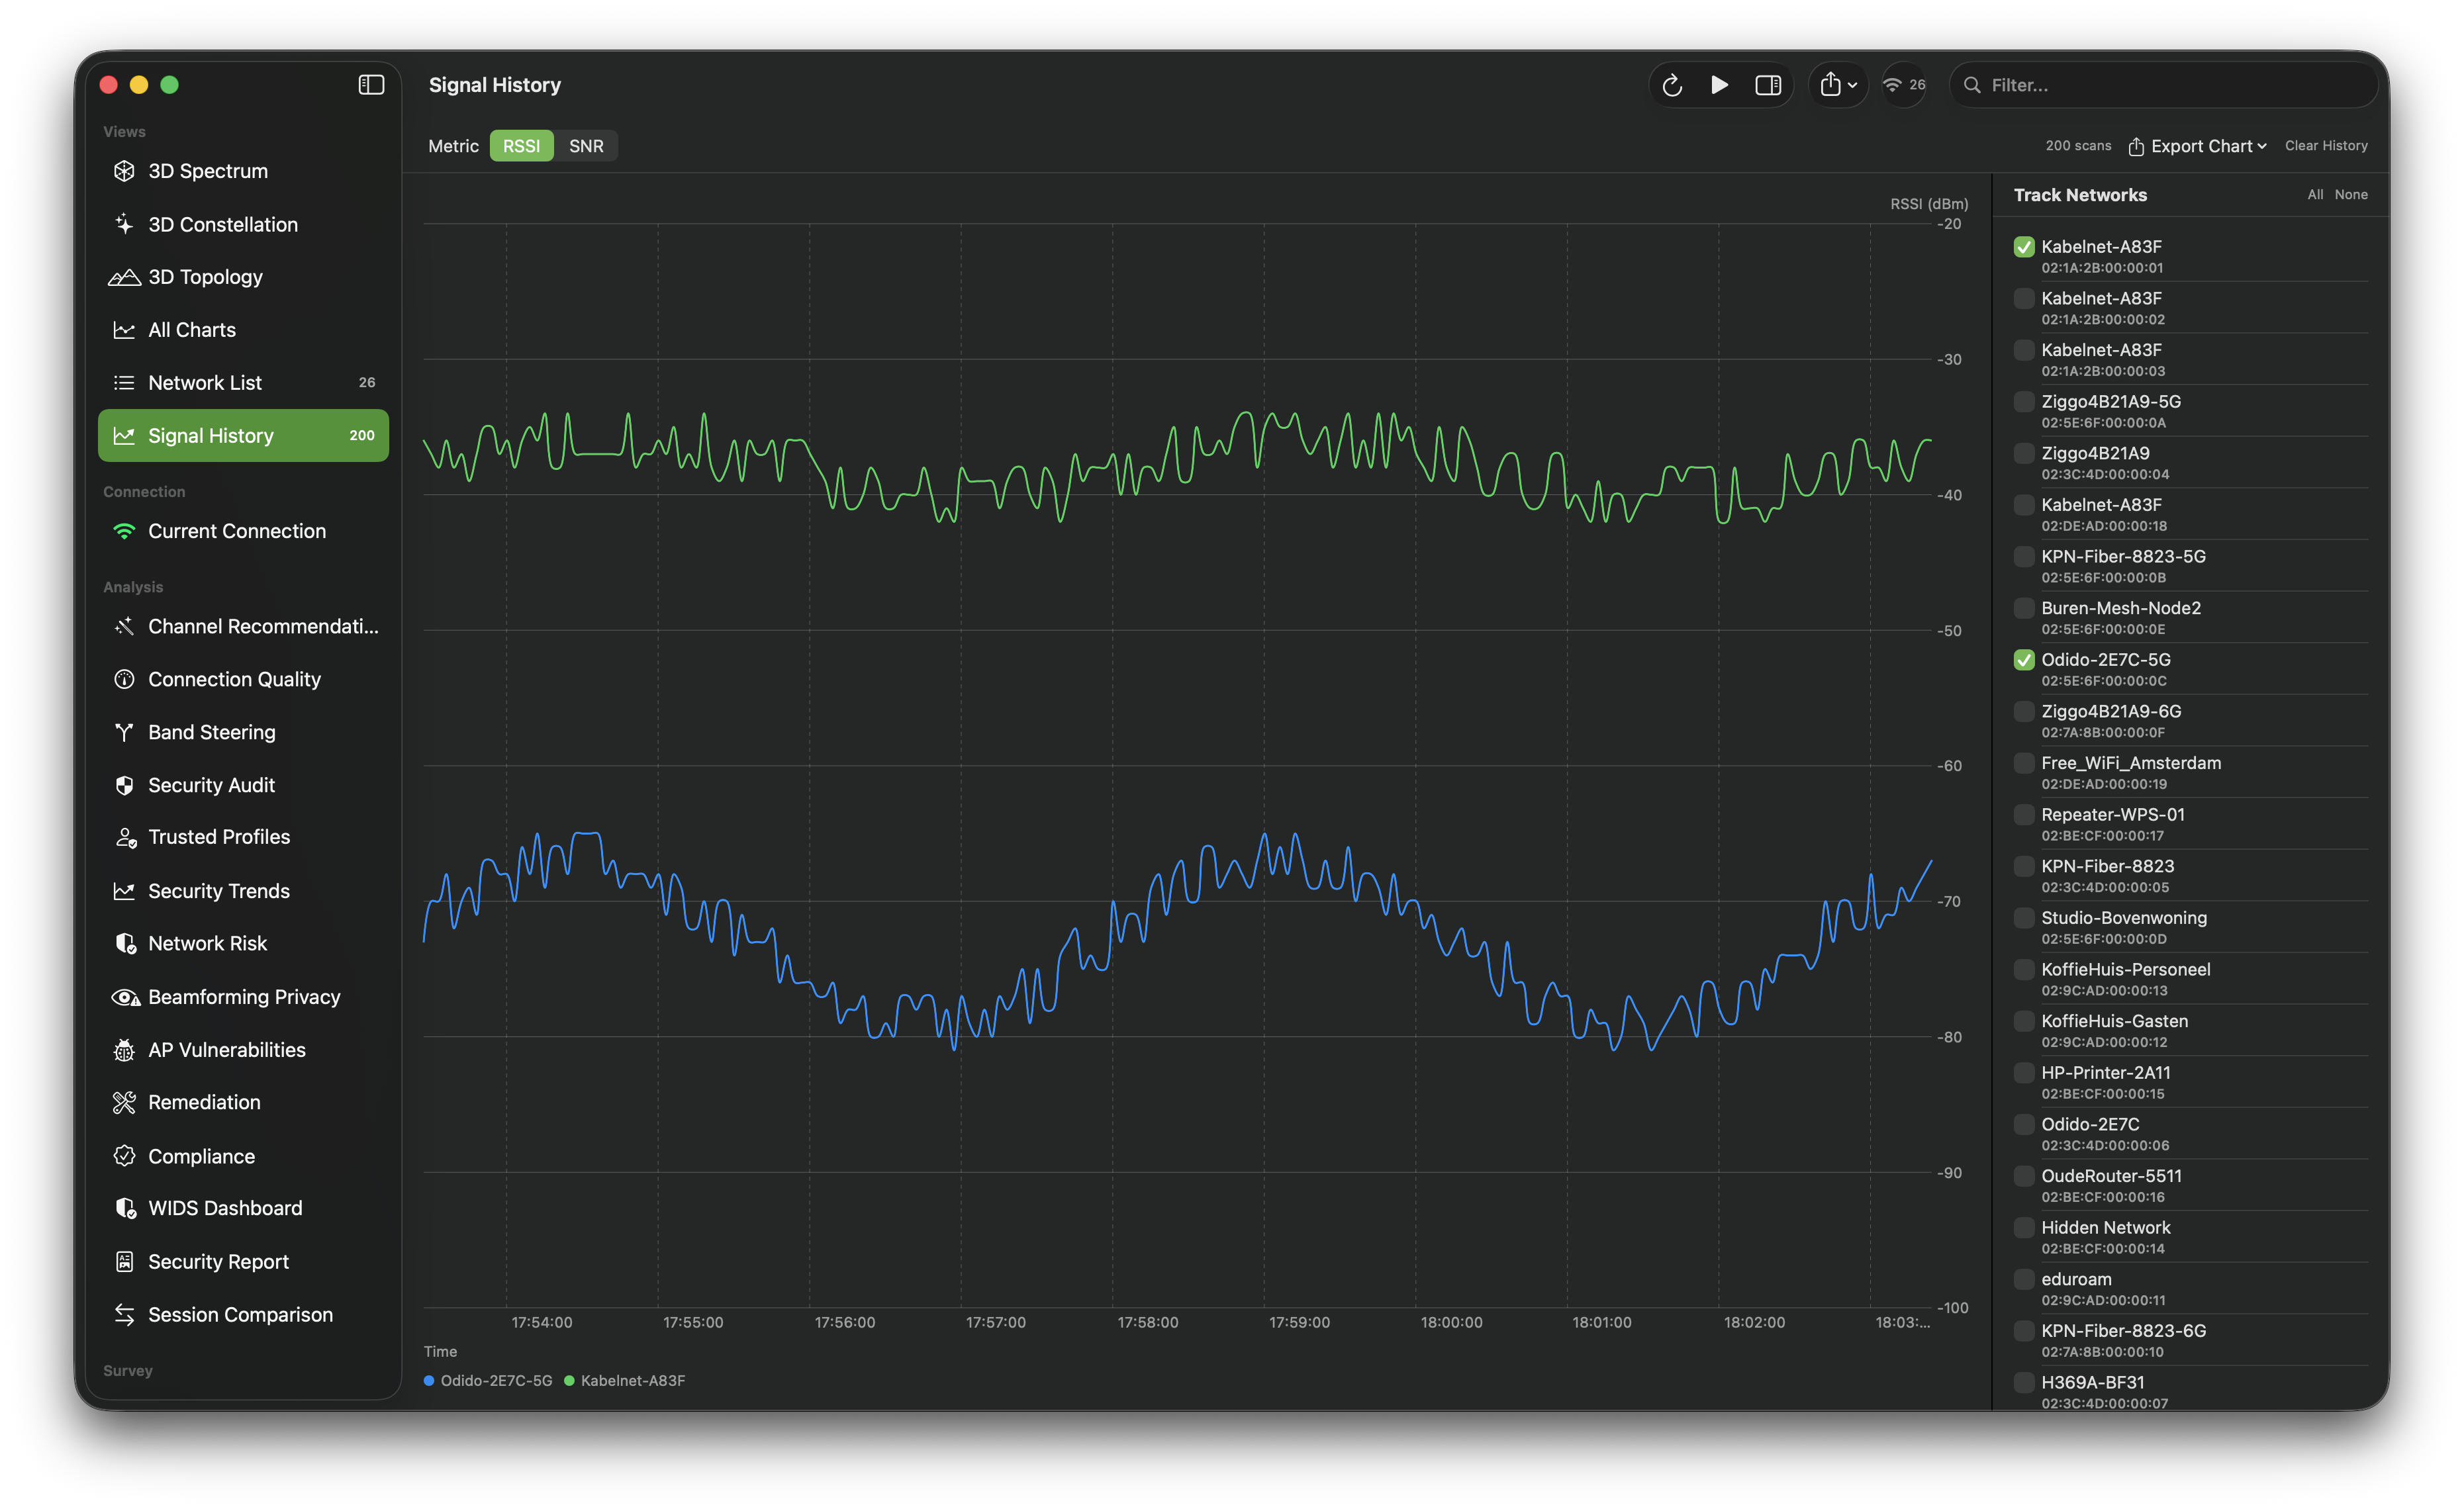Check Kabelnet-A83F 02:1A:2B:00:00:02 network
The width and height of the screenshot is (2464, 1509).
2024,299
